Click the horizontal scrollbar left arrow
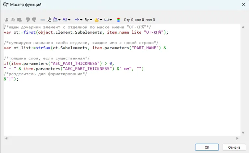 pyautogui.click(x=6, y=138)
